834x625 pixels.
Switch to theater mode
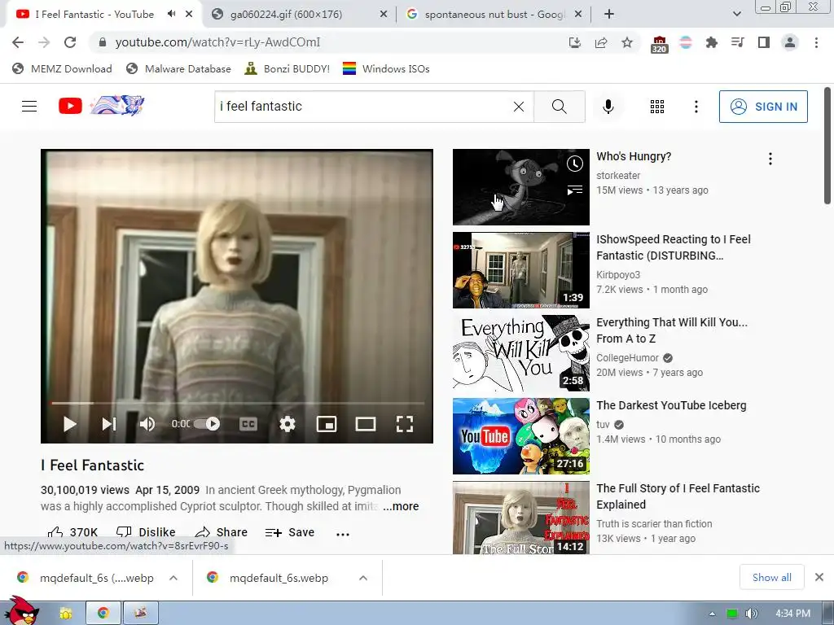coord(366,424)
